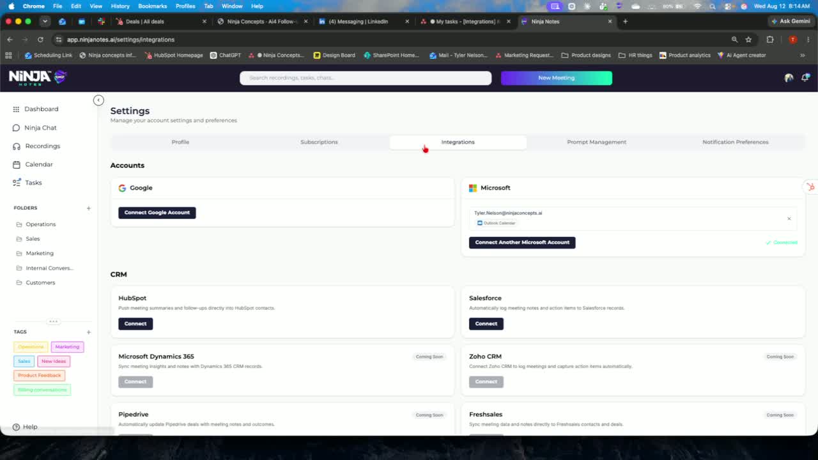The height and width of the screenshot is (460, 818).
Task: Open the Apps grid in bookmarks bar
Action: coord(9,56)
